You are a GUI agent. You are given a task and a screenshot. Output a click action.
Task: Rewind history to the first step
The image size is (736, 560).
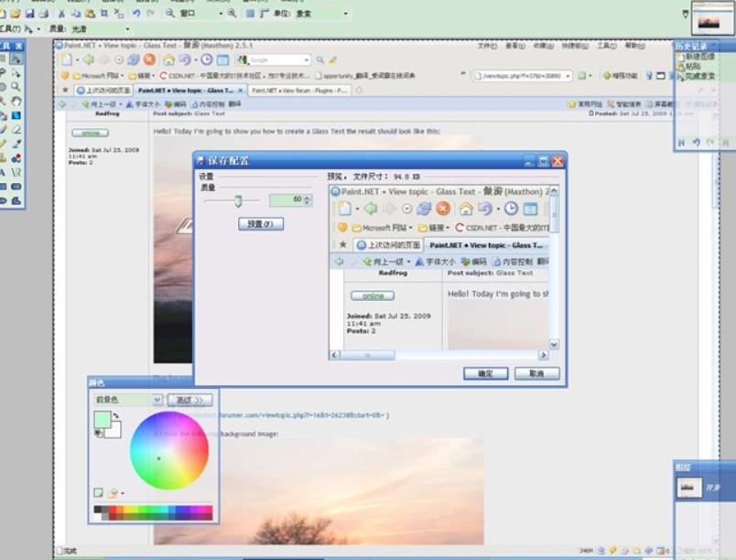pos(682,143)
